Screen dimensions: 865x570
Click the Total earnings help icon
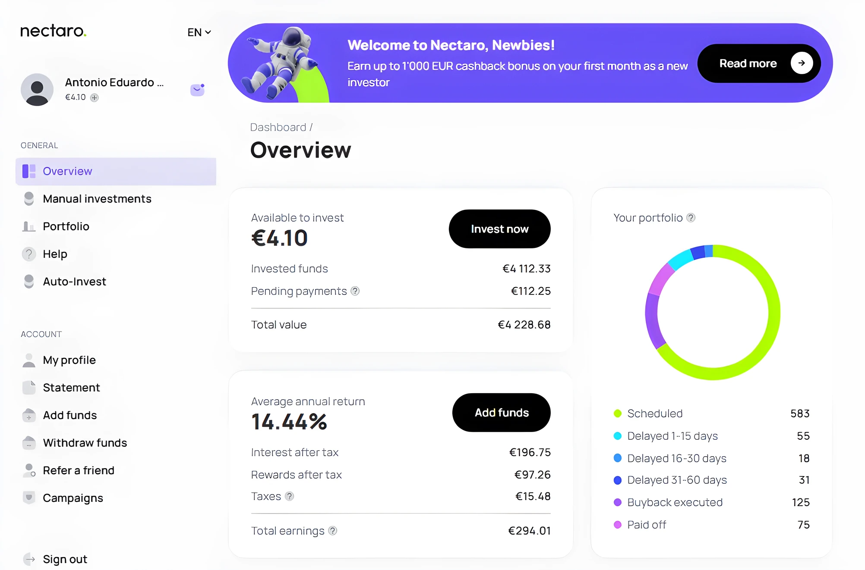[332, 531]
